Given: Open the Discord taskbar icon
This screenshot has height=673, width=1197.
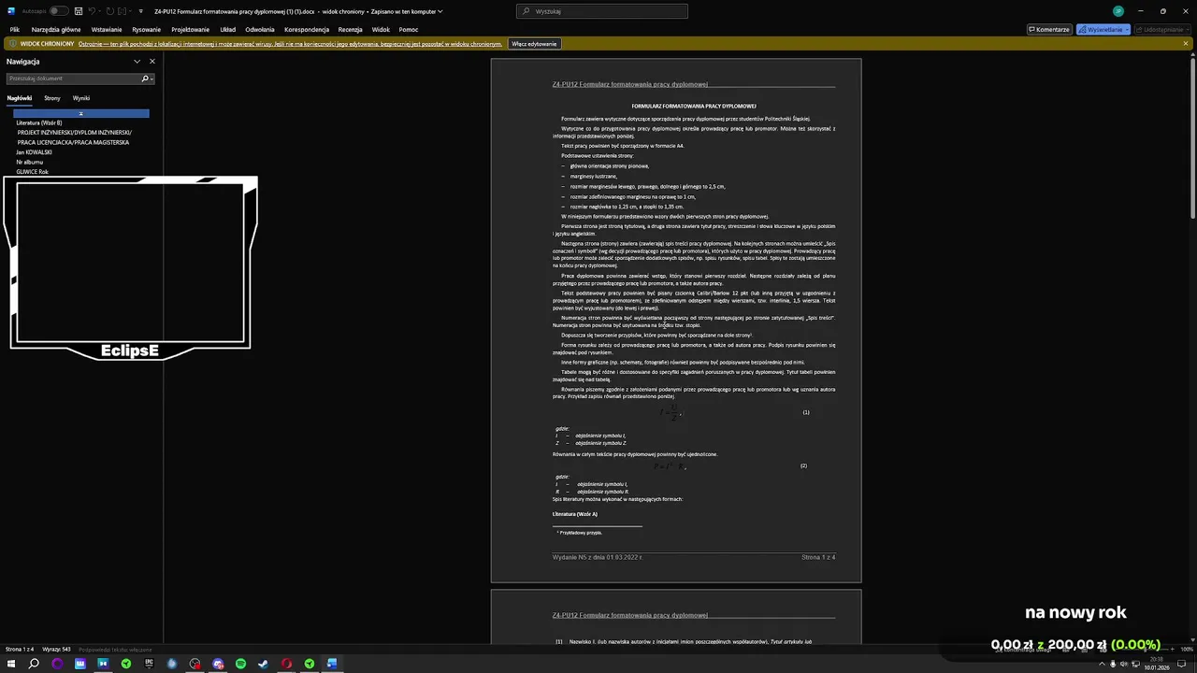Looking at the screenshot, I should point(218,664).
